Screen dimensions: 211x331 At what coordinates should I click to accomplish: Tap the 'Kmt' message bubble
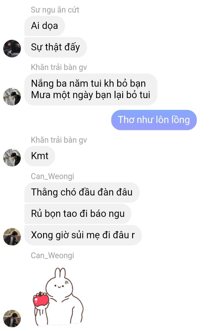point(40,156)
